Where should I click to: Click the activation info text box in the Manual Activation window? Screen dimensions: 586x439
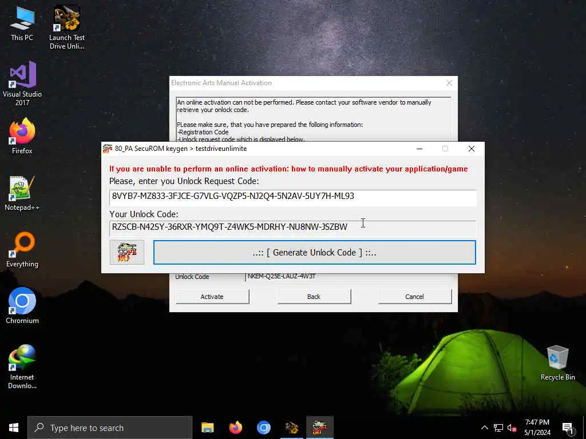[x=313, y=119]
